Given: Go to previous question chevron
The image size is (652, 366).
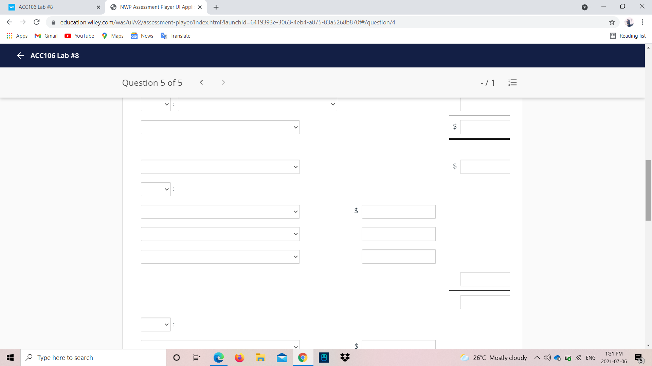Looking at the screenshot, I should pos(201,82).
